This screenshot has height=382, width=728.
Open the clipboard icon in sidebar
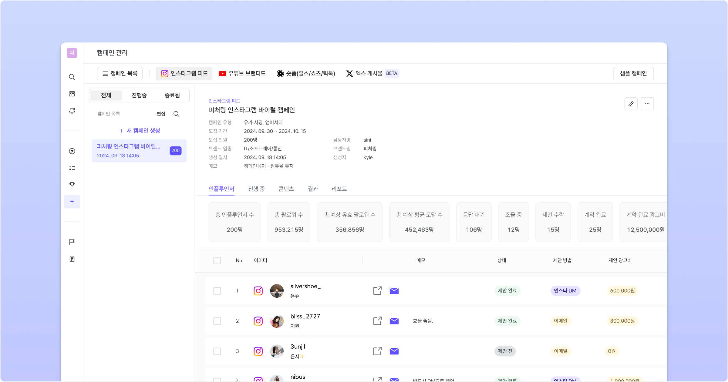[x=72, y=259]
